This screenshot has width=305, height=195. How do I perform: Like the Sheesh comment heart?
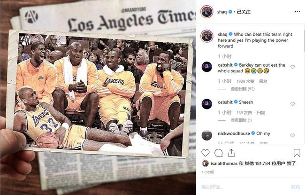pos(292,104)
